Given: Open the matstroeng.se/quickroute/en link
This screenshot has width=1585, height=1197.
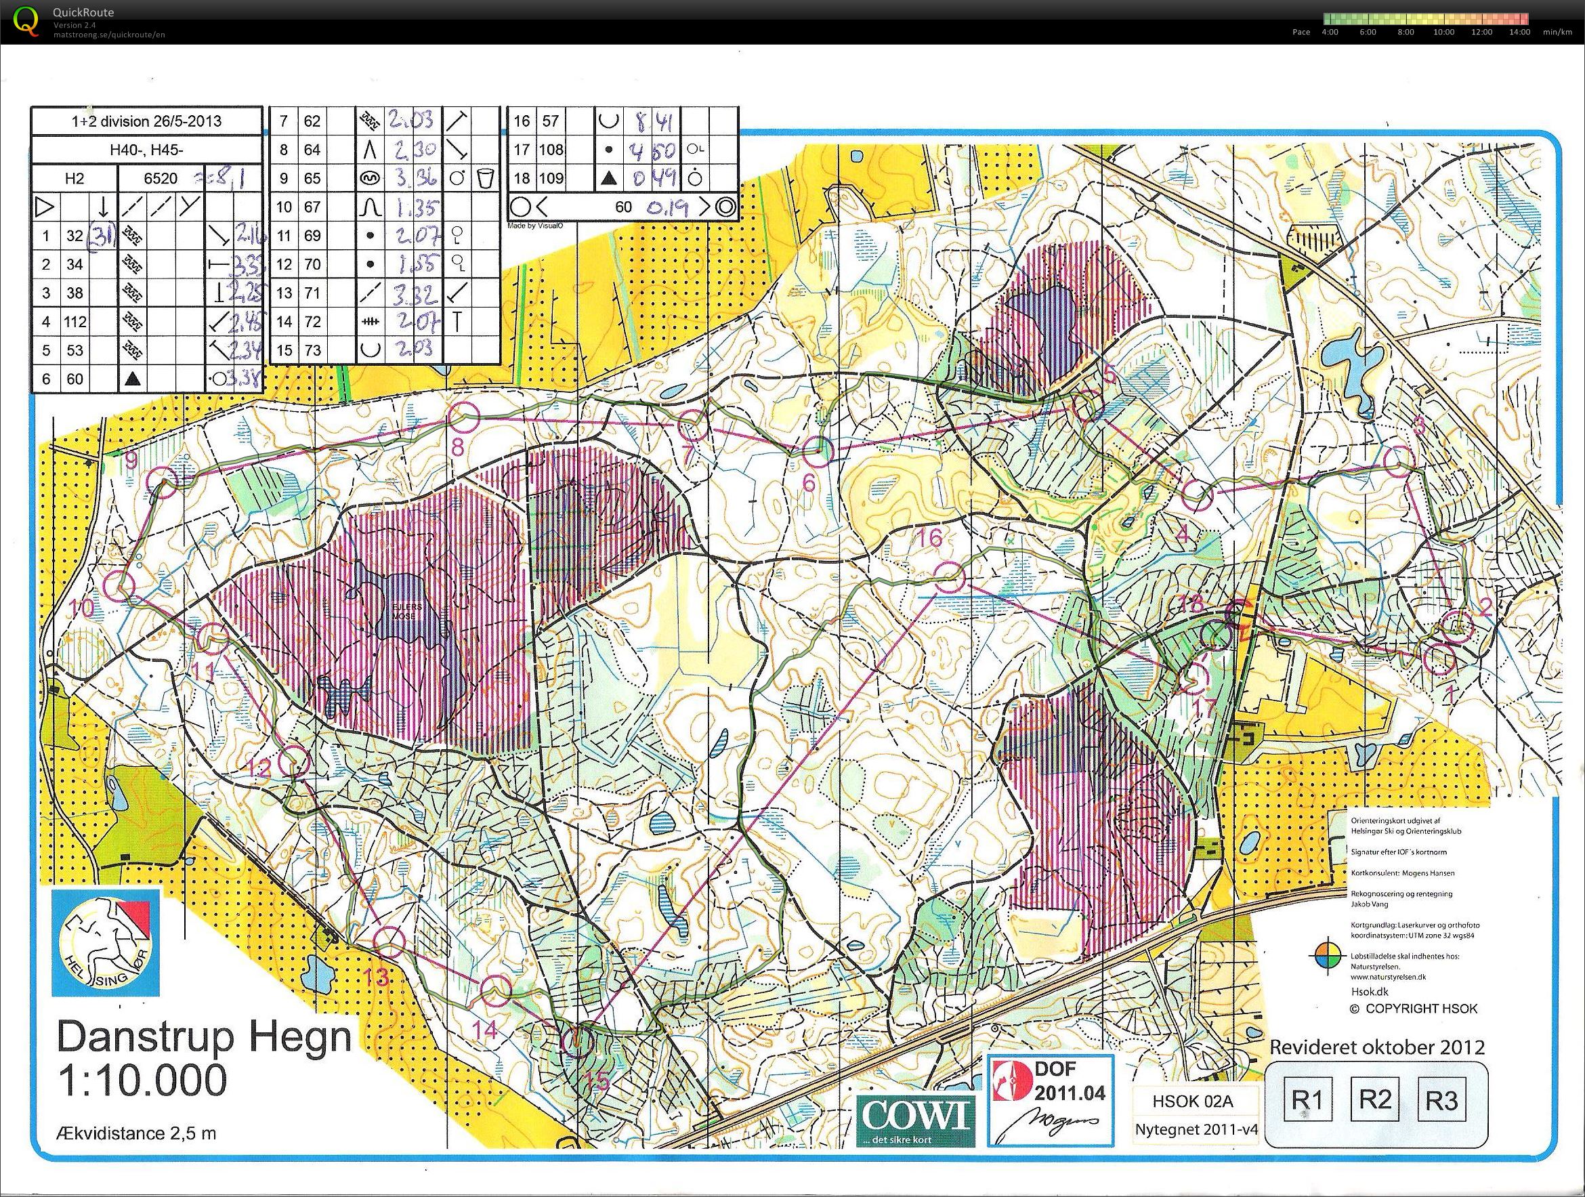Looking at the screenshot, I should tap(109, 35).
